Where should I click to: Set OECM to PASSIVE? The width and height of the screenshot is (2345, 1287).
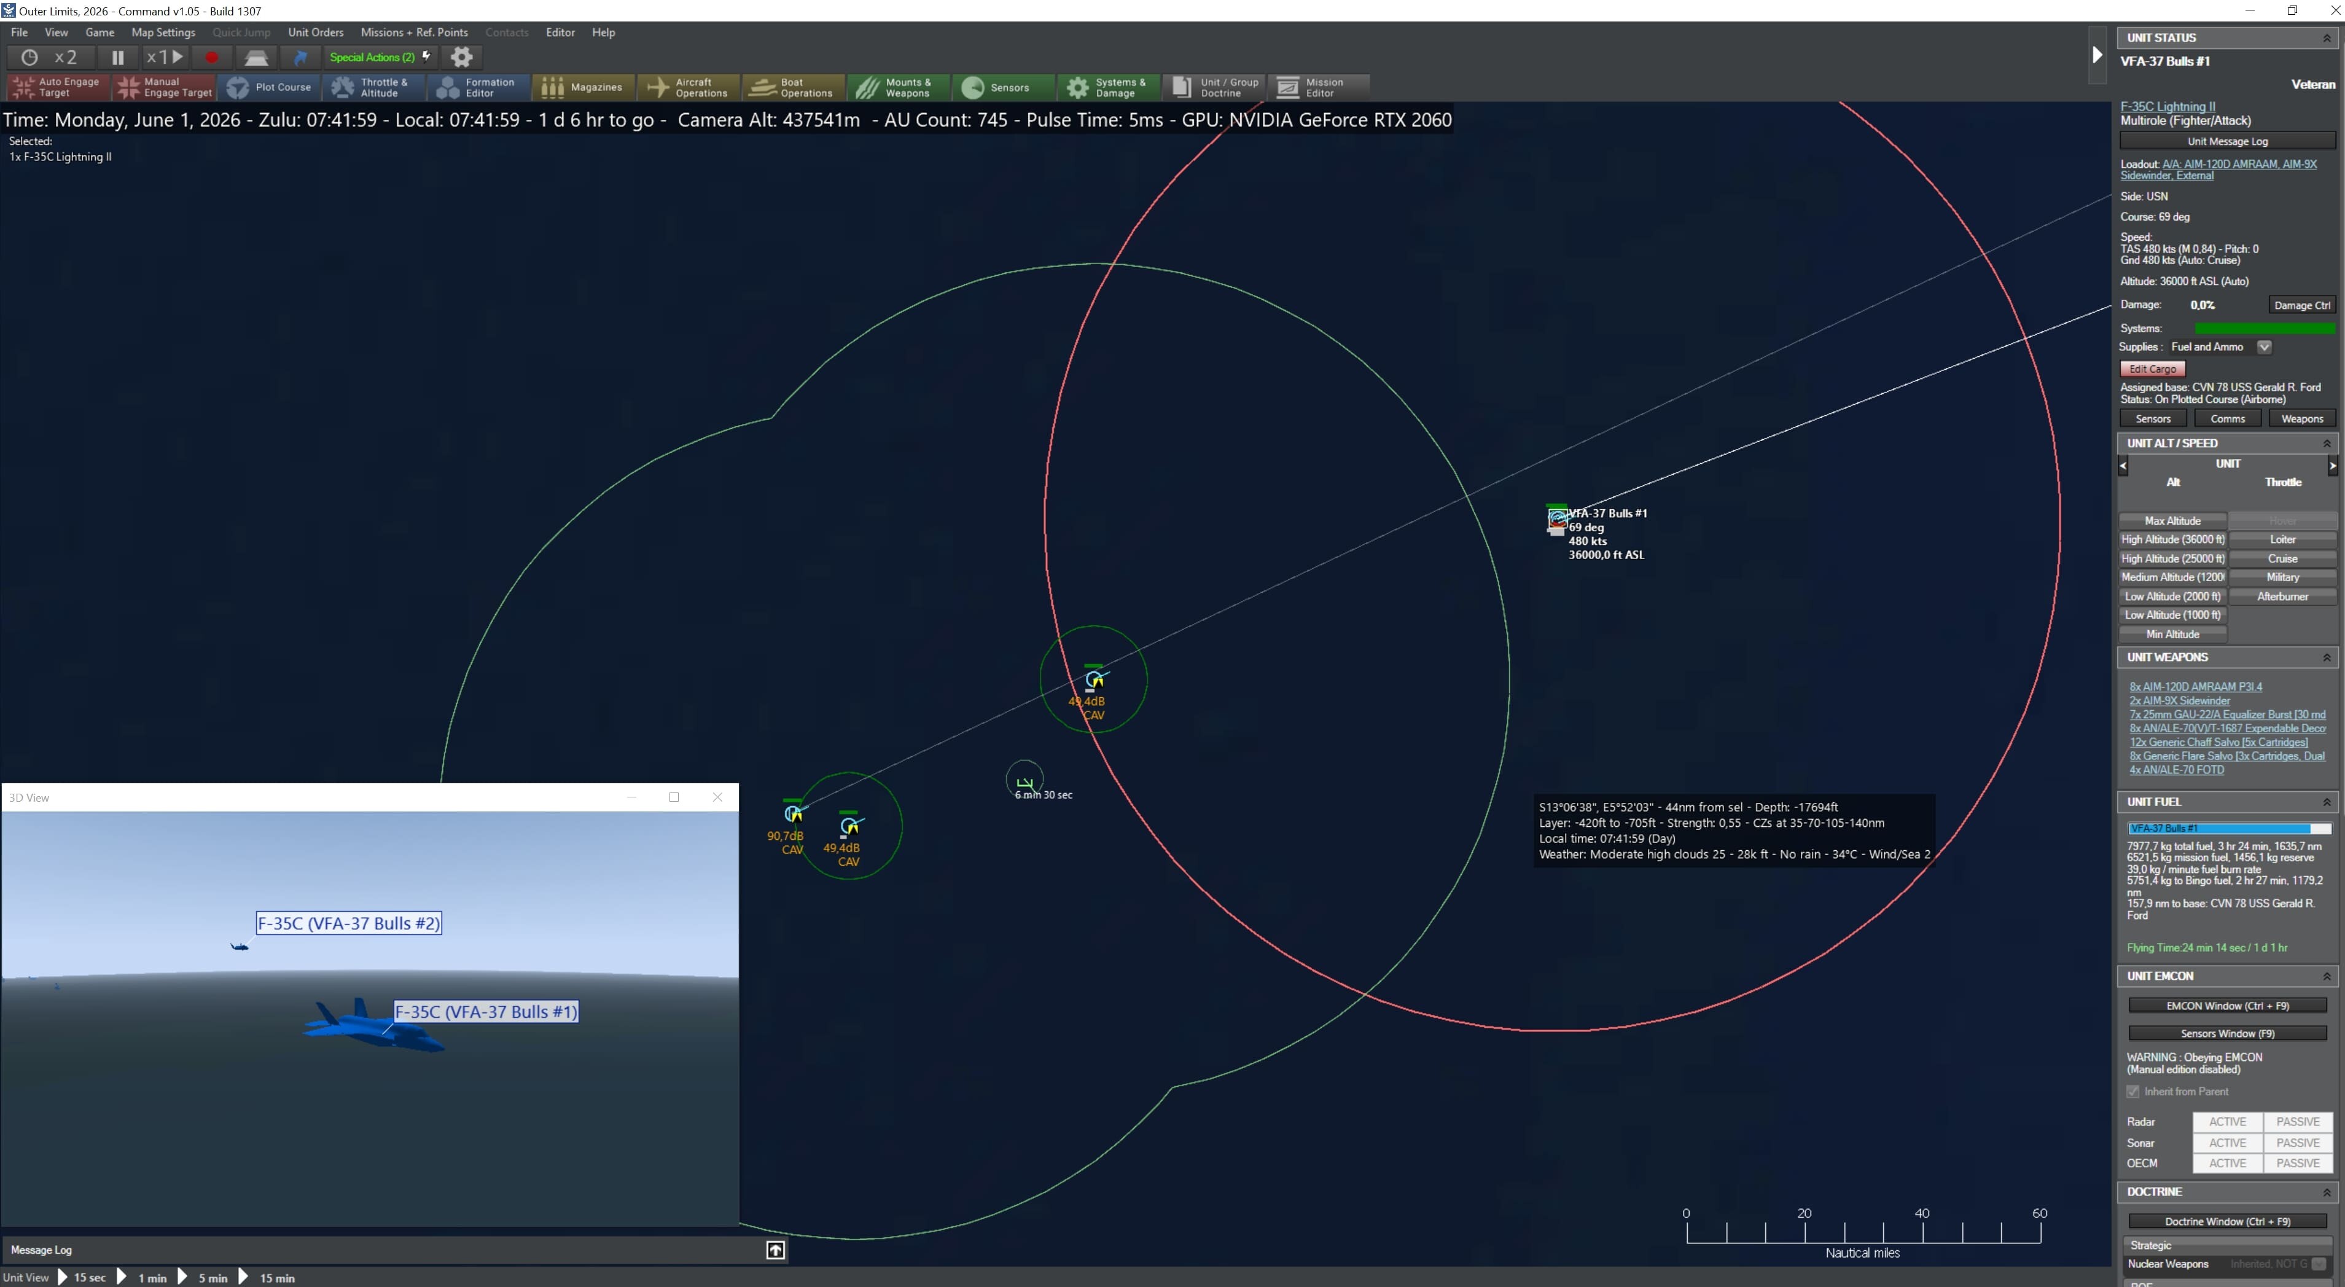[2298, 1163]
